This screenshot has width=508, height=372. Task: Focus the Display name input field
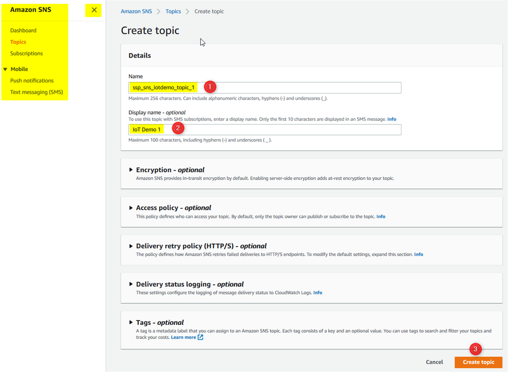(301, 129)
